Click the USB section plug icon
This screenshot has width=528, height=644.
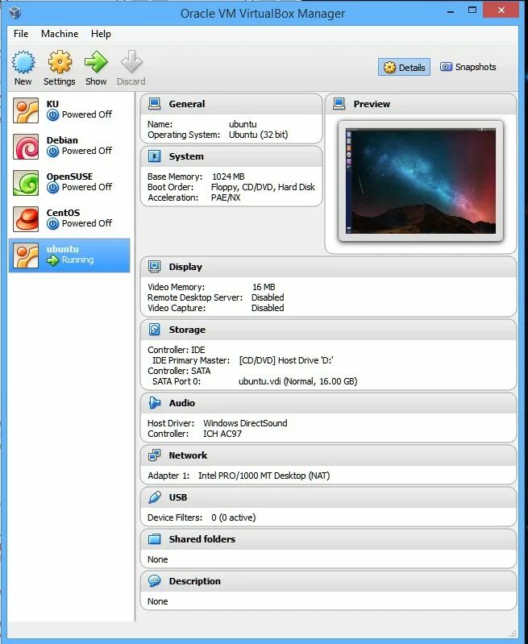point(155,497)
